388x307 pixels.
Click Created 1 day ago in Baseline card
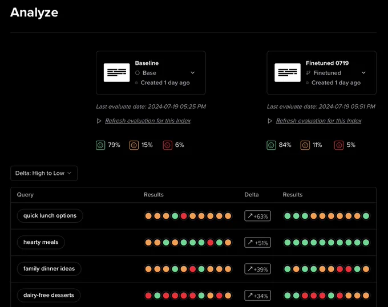[165, 83]
